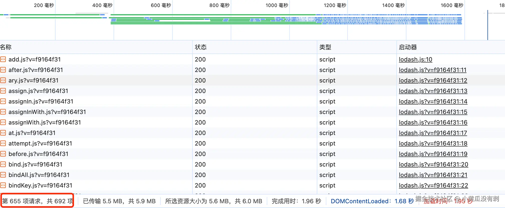Open initiator link lodash.js?v=f9164f31:18
Viewport: 505px width, 208px height.
(x=433, y=143)
